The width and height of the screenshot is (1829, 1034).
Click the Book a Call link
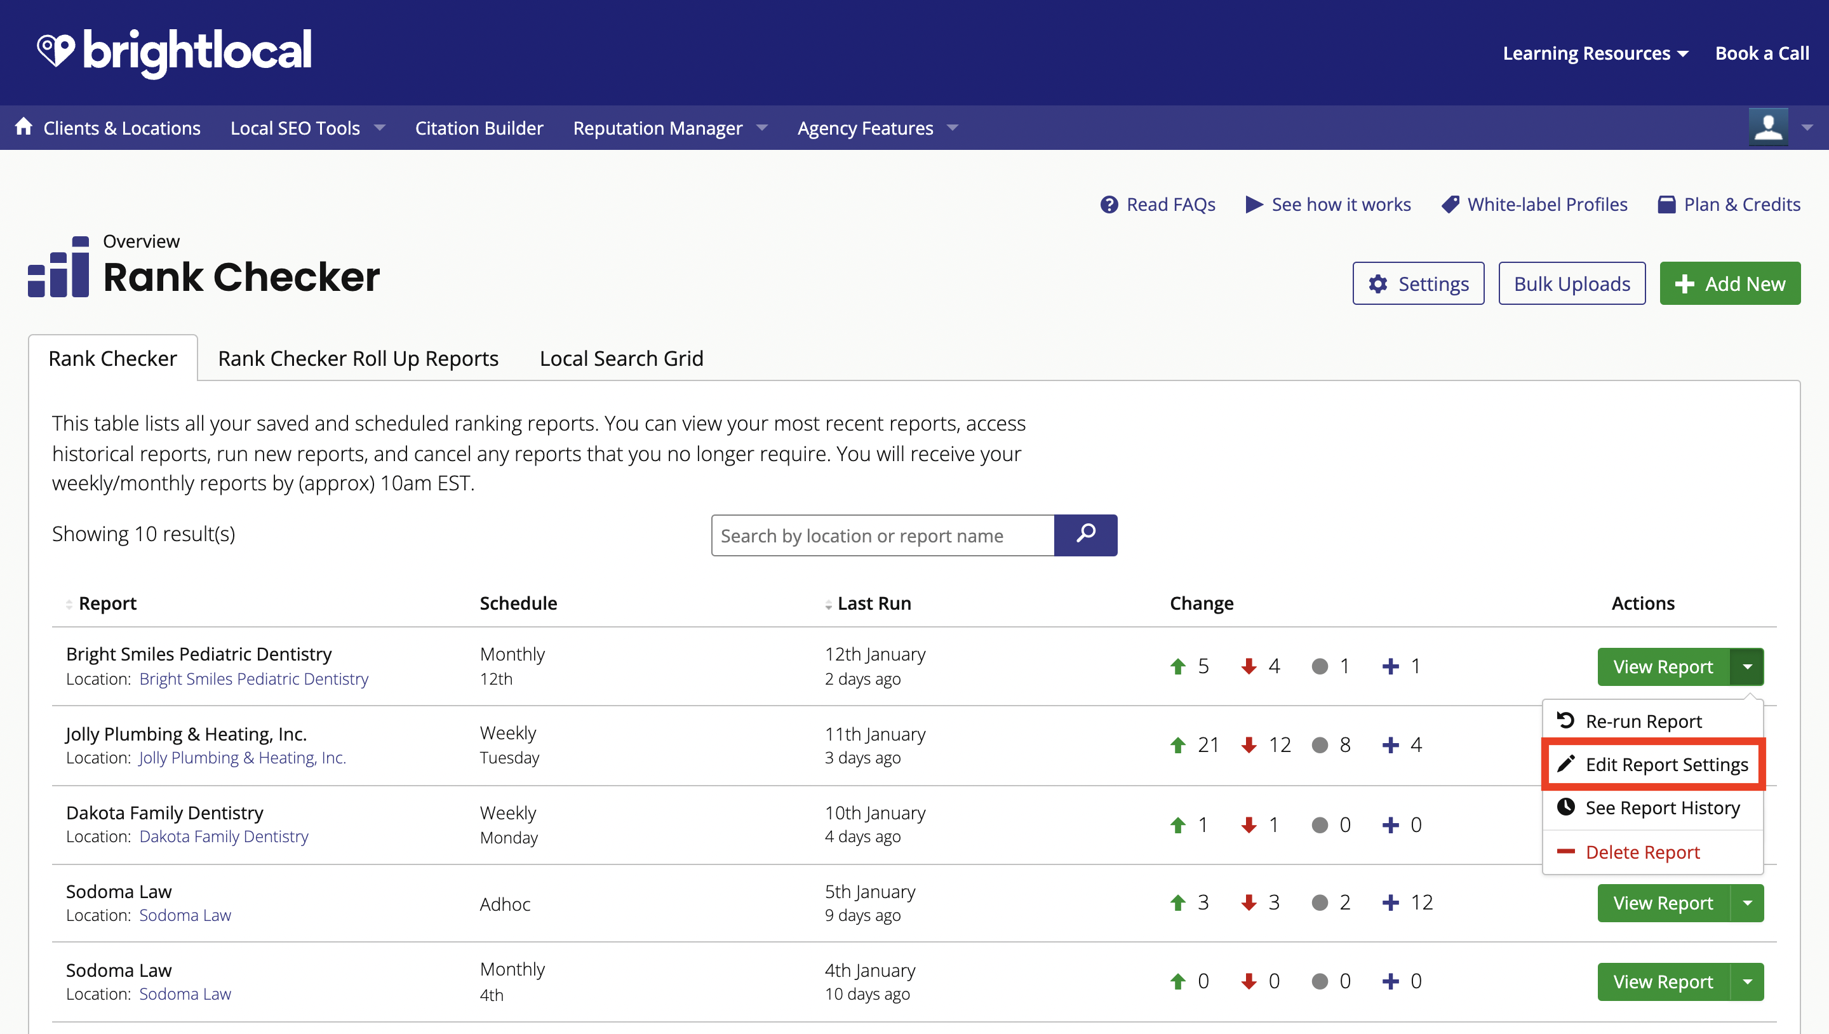point(1762,53)
